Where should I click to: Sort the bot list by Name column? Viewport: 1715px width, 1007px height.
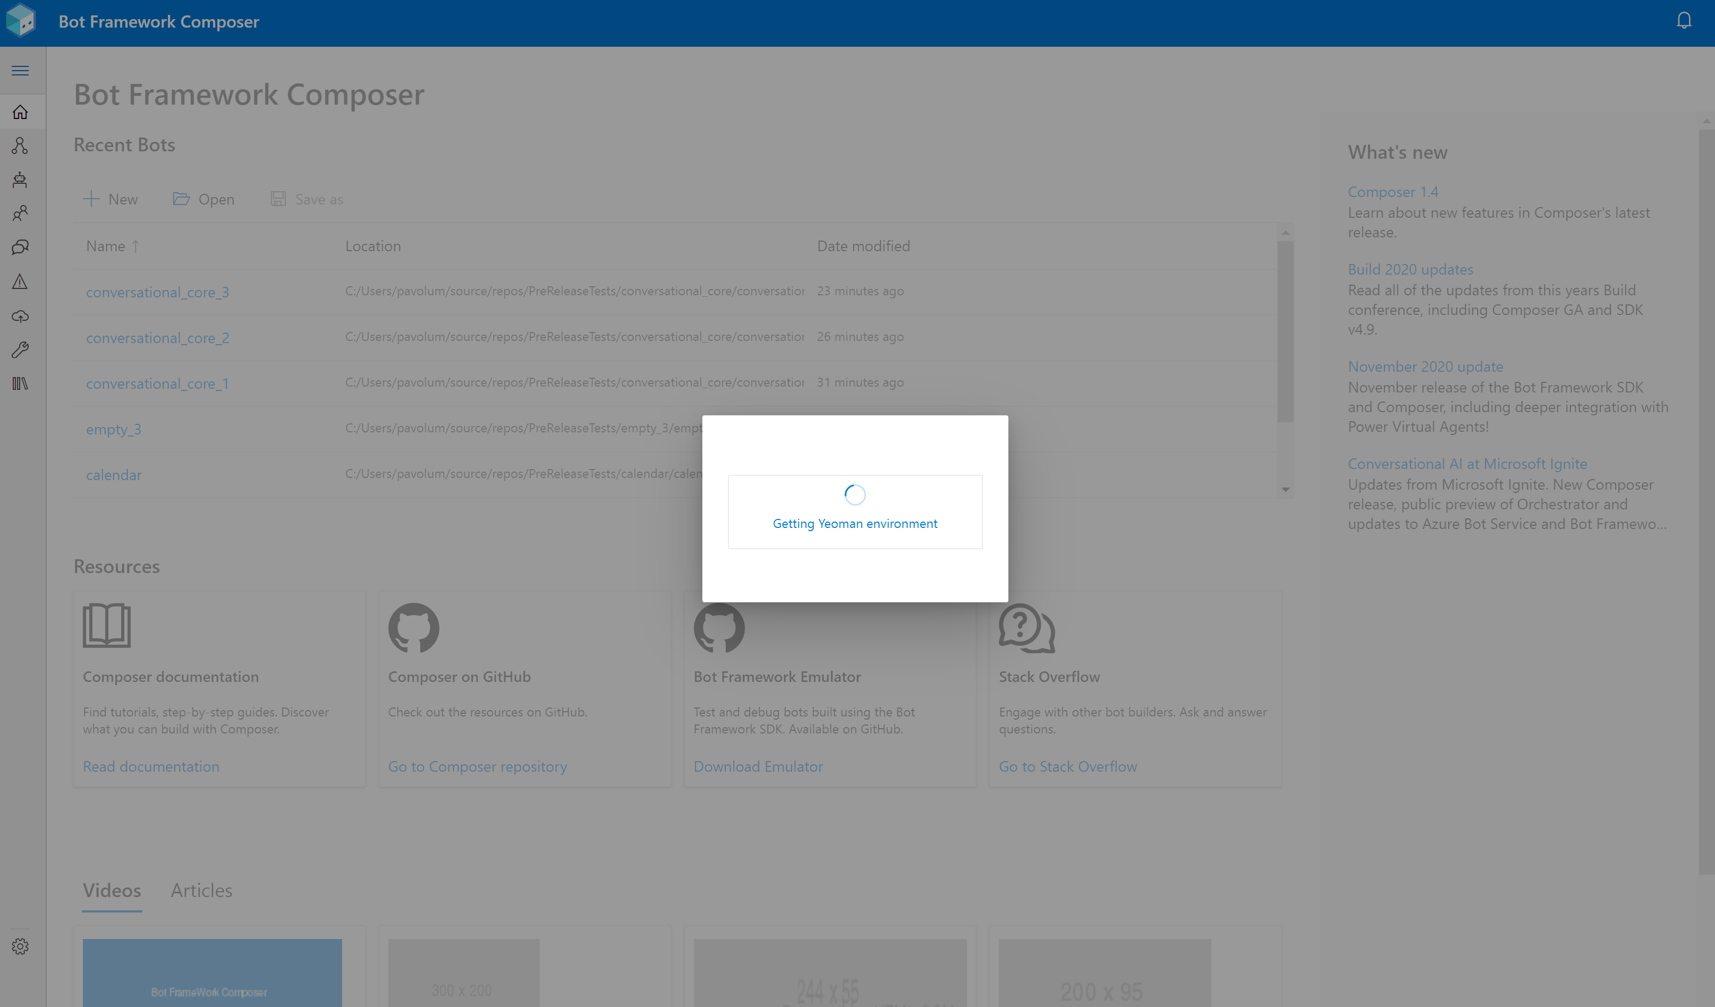(x=106, y=246)
